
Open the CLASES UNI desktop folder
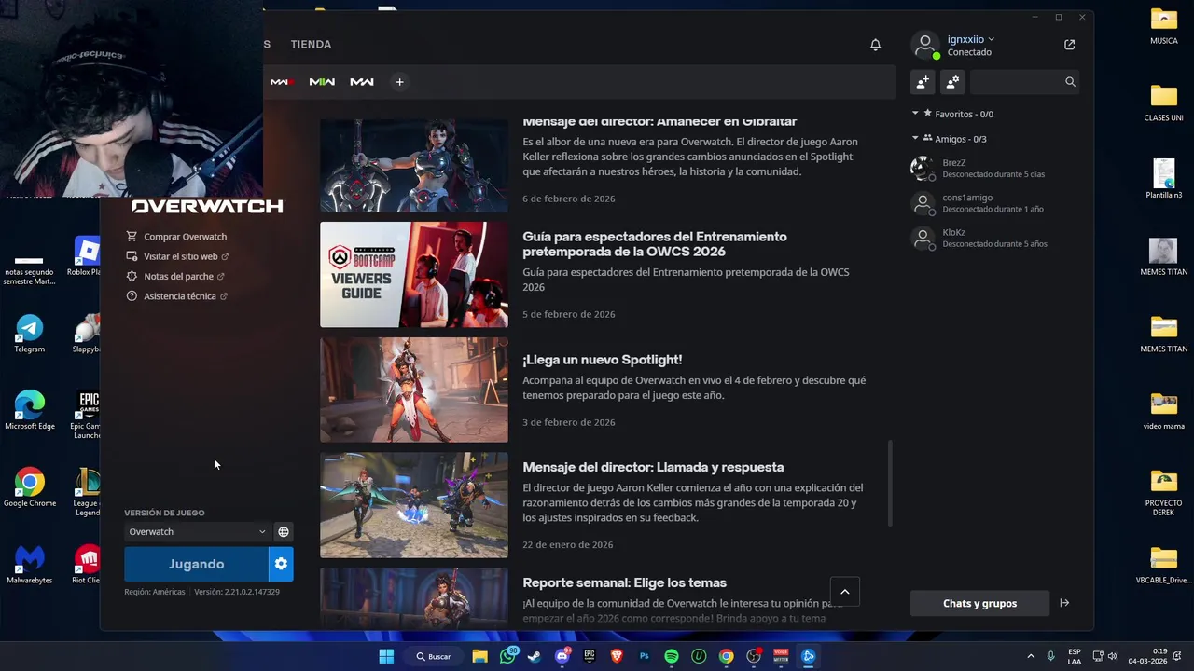pyautogui.click(x=1164, y=103)
